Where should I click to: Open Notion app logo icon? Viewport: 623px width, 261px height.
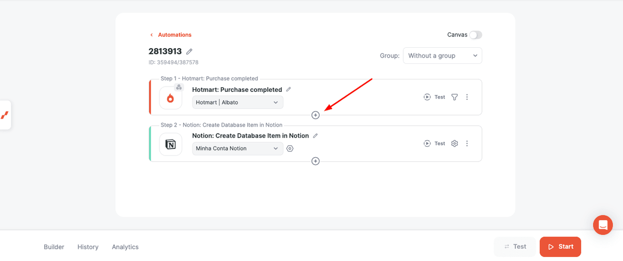171,144
